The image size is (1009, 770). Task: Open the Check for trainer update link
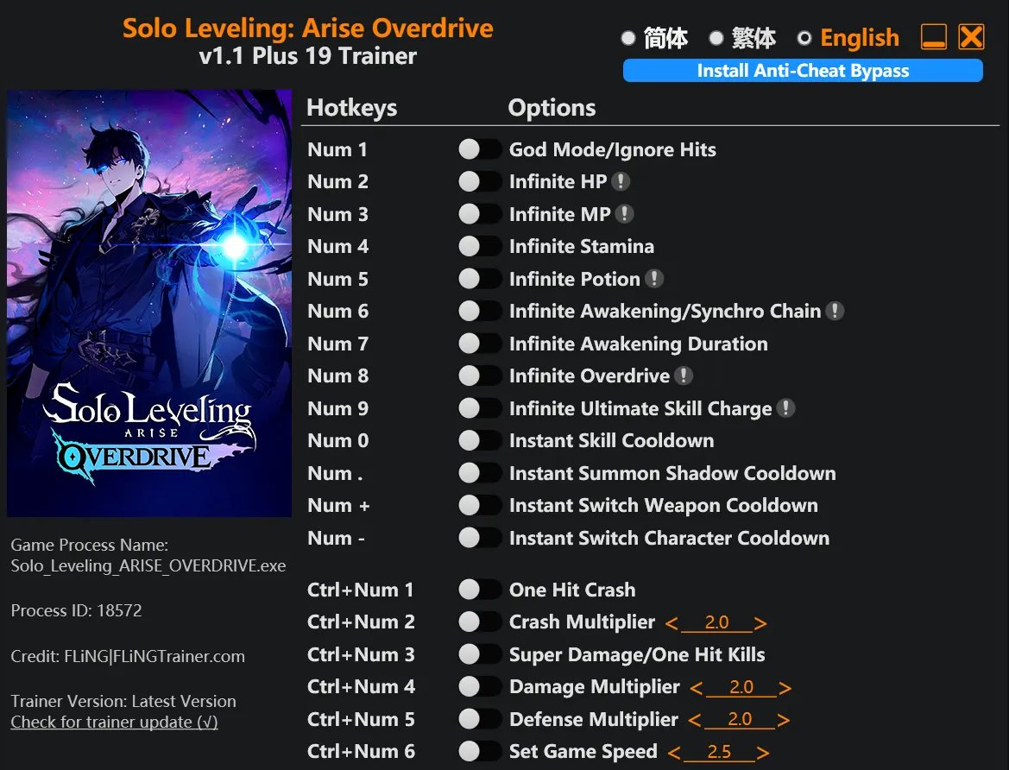(x=114, y=723)
